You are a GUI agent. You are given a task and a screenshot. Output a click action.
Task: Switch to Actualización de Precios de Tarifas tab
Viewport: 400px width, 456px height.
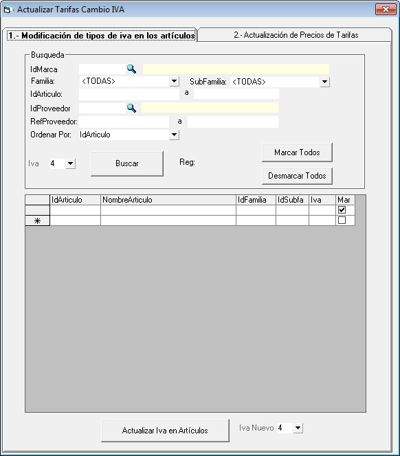tap(296, 35)
